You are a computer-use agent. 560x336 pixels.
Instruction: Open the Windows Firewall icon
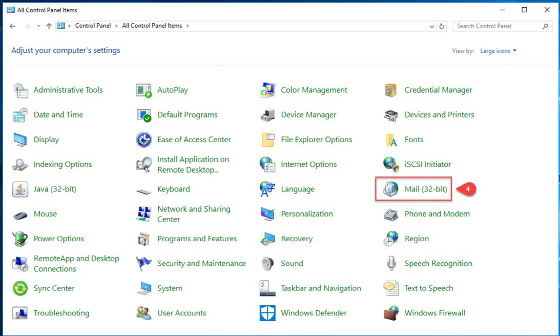(x=391, y=313)
